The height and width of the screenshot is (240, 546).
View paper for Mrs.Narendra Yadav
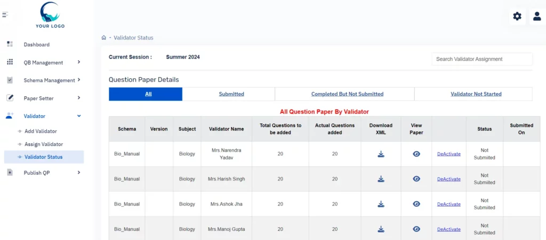point(416,154)
